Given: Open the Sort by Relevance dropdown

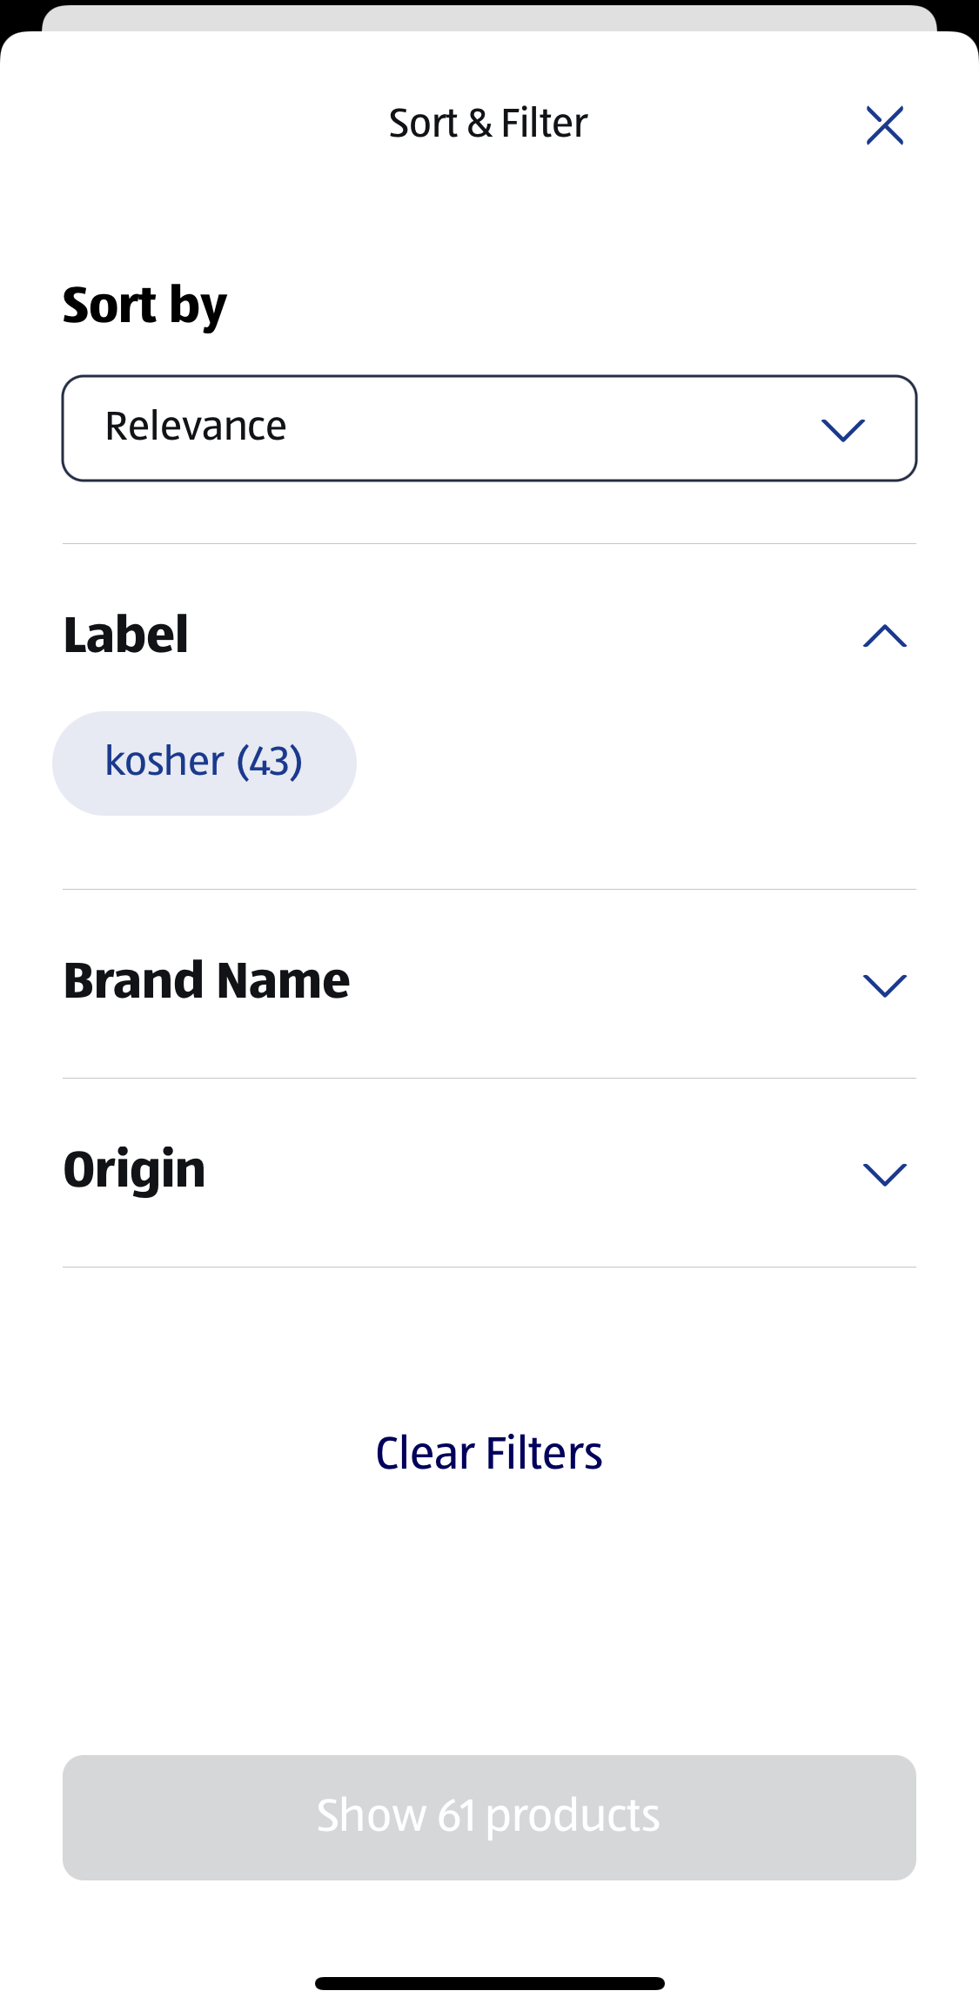Looking at the screenshot, I should (x=489, y=427).
